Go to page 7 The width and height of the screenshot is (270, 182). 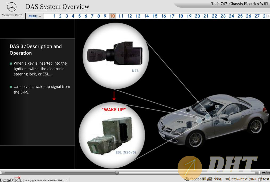[92, 16]
